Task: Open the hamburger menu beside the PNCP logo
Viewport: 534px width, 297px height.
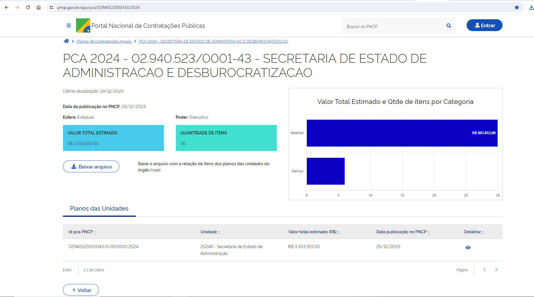Action: click(69, 25)
